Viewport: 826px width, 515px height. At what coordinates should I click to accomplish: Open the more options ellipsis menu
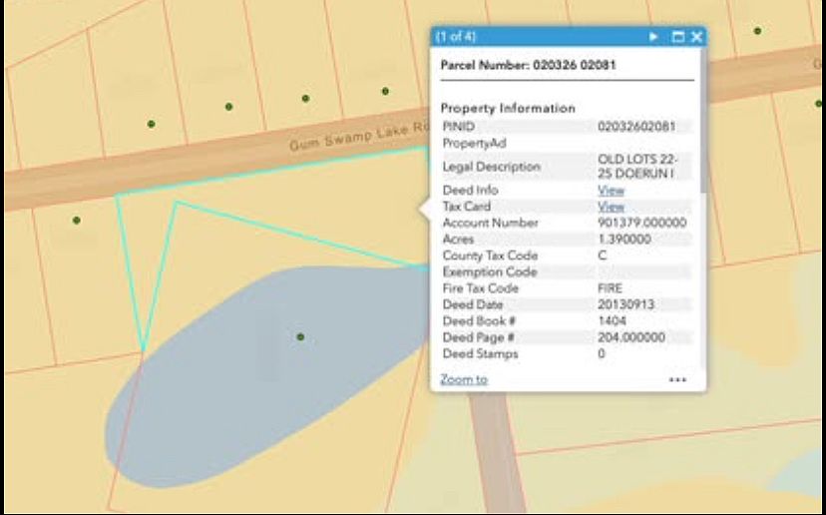[x=677, y=380]
